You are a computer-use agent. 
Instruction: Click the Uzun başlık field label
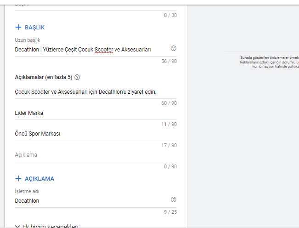point(28,40)
